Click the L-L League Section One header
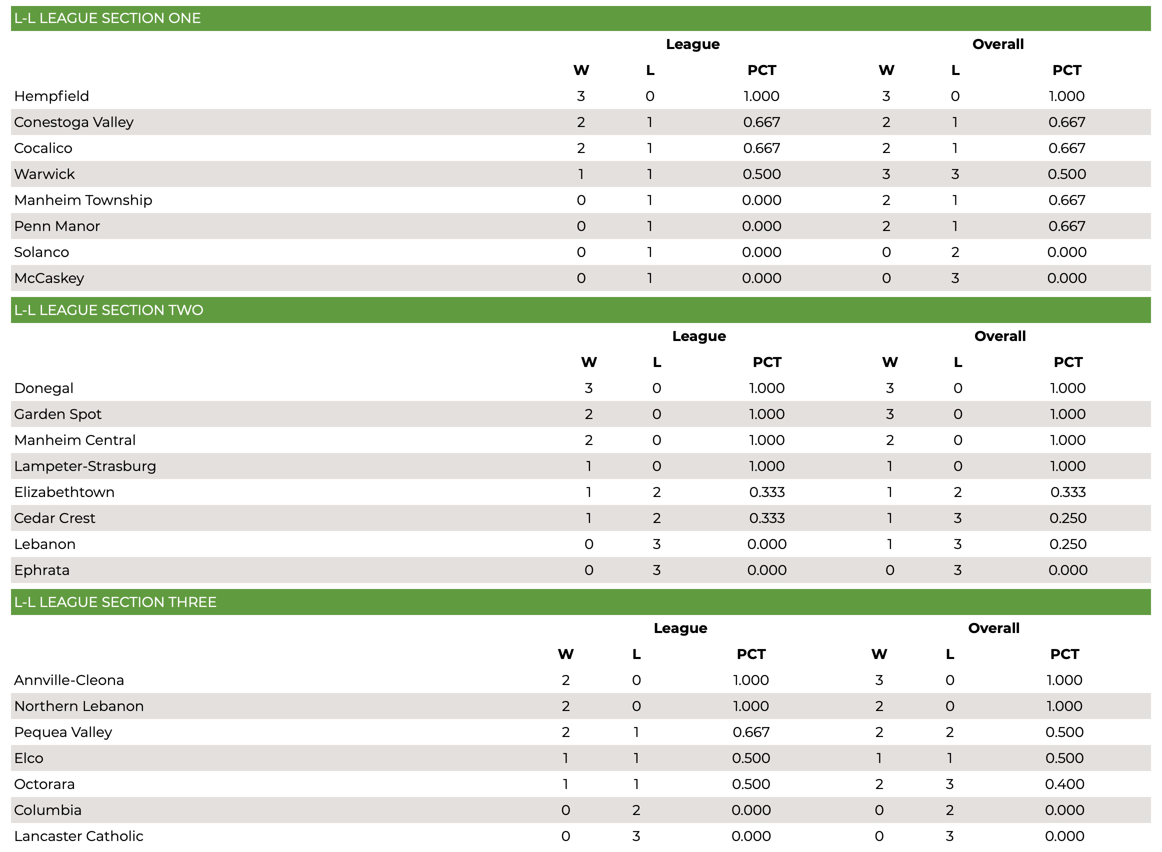This screenshot has width=1162, height=852. (x=580, y=18)
